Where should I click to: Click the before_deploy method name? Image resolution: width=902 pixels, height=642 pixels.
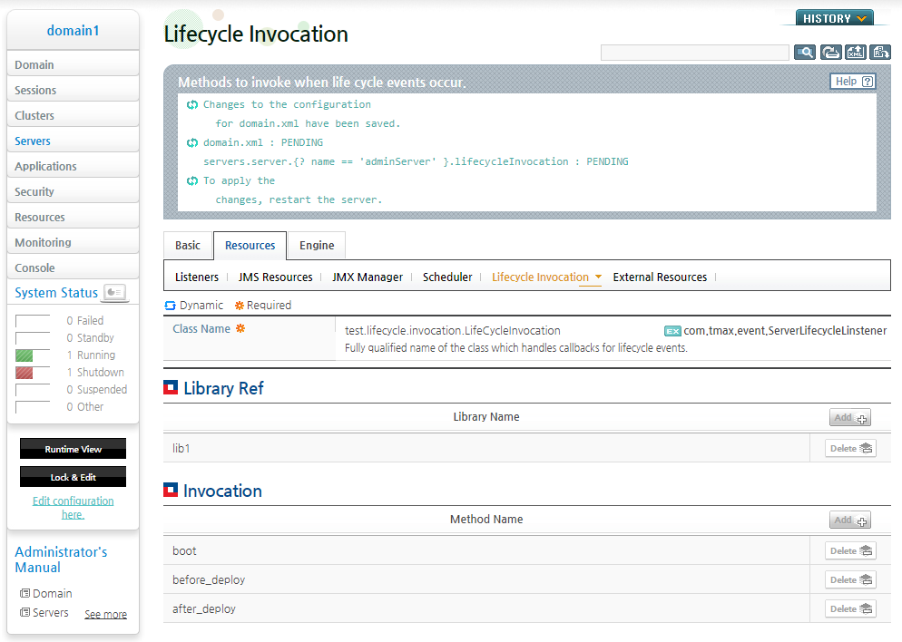click(209, 580)
